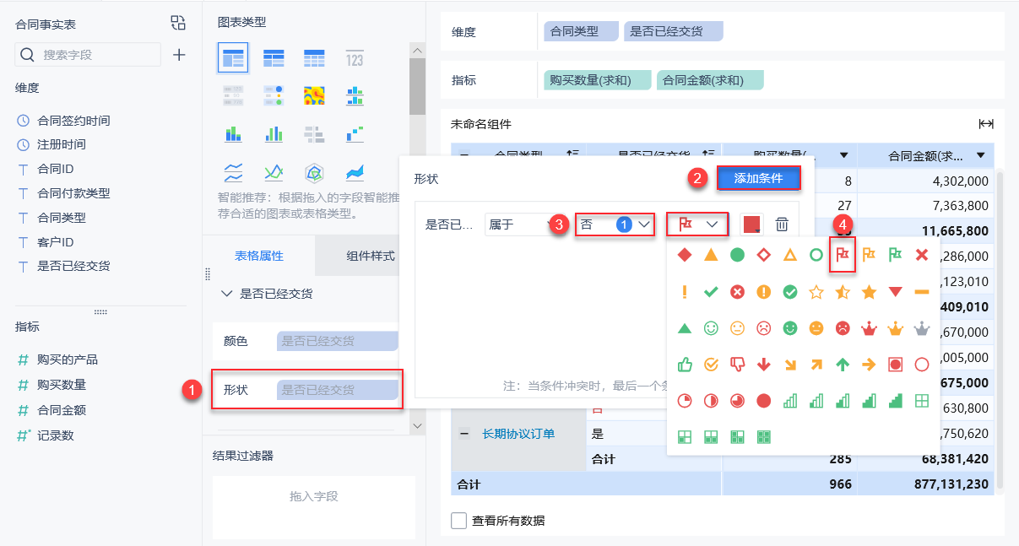Select the 记录数 indicator field
This screenshot has height=546, width=1019.
coord(56,435)
